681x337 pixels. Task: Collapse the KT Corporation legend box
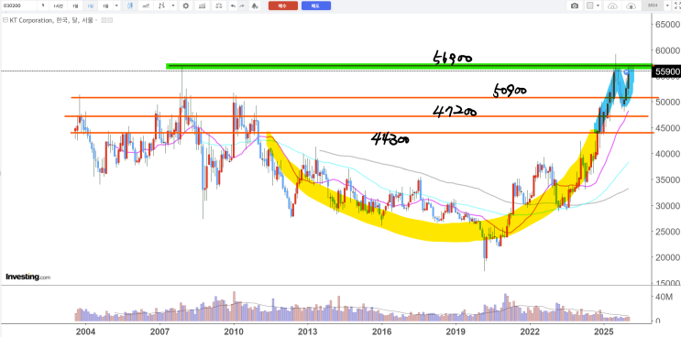pyautogui.click(x=5, y=20)
